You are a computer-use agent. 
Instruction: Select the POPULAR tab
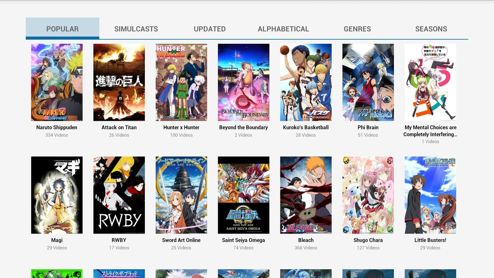[62, 28]
